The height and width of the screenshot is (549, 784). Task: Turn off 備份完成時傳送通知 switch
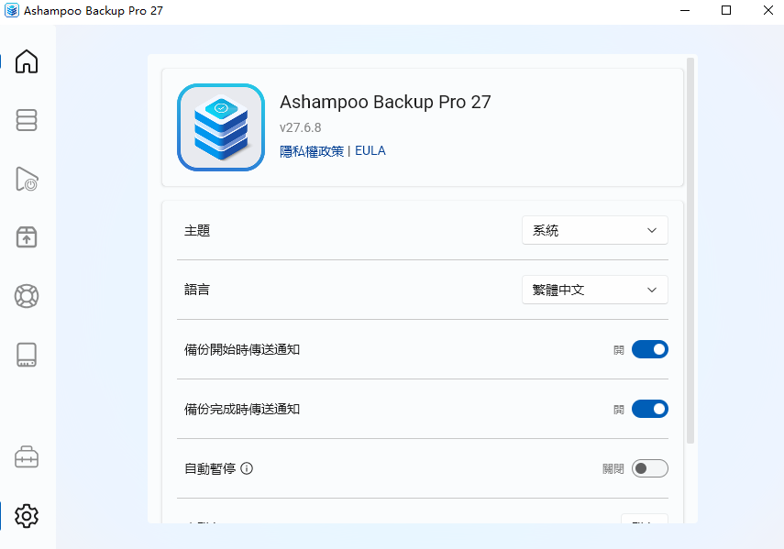(650, 409)
